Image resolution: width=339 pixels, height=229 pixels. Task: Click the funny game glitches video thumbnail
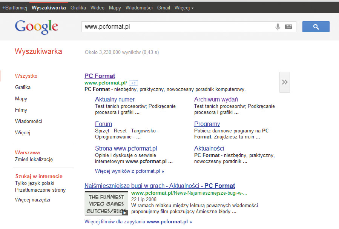click(x=106, y=203)
